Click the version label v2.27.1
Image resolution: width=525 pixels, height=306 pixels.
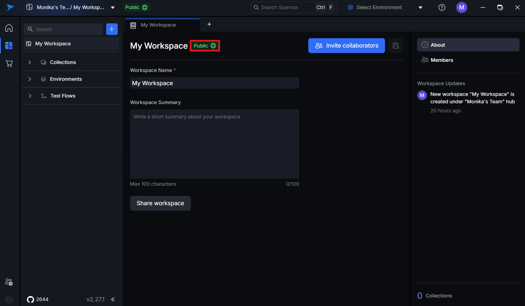[95, 299]
